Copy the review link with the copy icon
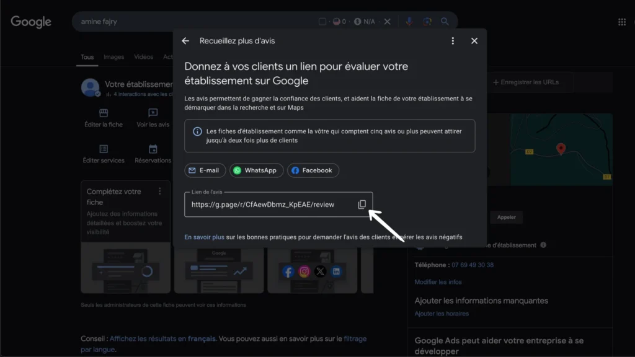Viewport: 635px width, 357px height. [x=362, y=205]
